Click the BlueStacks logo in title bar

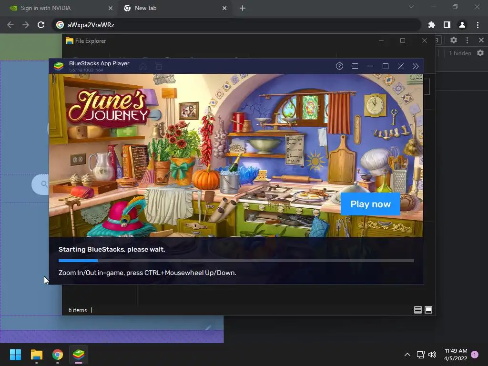59,66
